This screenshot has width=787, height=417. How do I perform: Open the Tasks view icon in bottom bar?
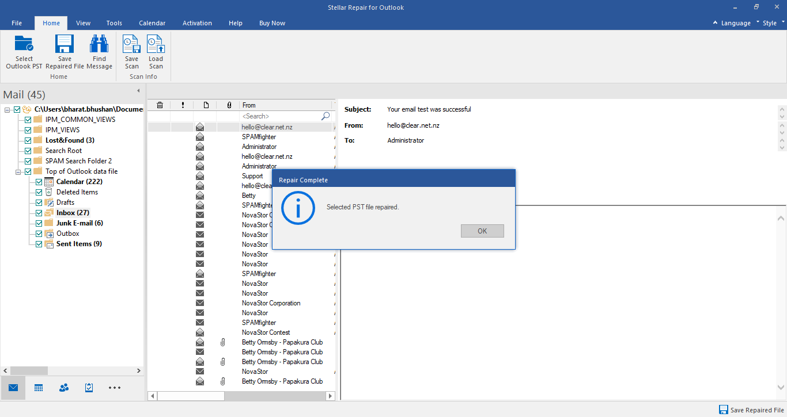(x=89, y=388)
